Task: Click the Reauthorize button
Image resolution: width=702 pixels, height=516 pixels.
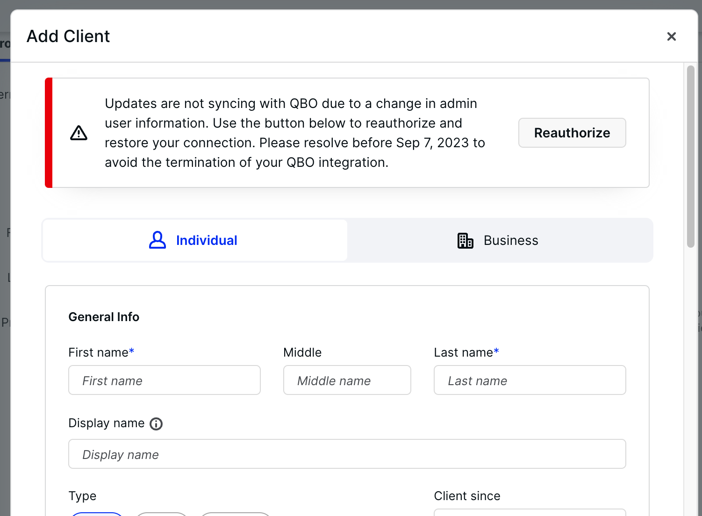Action: pos(572,133)
